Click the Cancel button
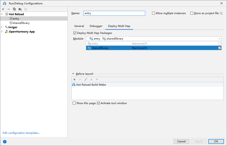Viewport: 227px width, 146px height. [181, 141]
